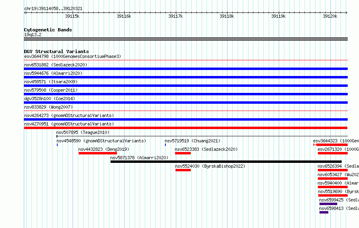359x228 pixels.
Task: Open variant nsv4548590 (gnomADStructuralVariants) label
Action: [x=101, y=141]
